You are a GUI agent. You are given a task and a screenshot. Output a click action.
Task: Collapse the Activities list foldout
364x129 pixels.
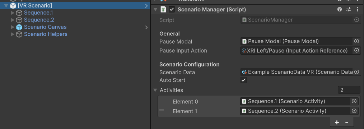155,90
